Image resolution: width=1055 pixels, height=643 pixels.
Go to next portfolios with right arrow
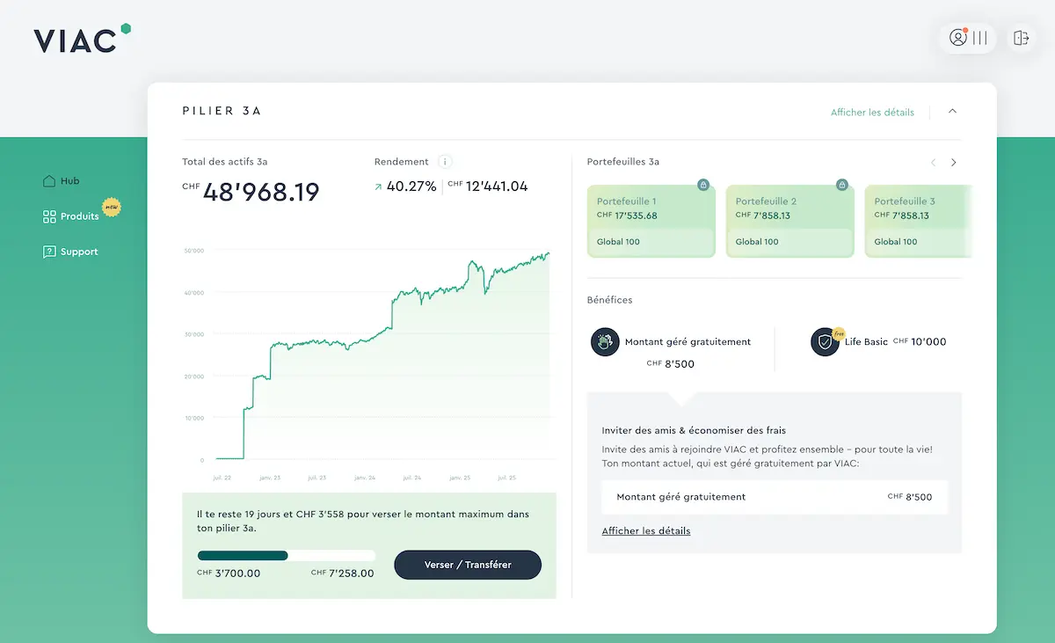pyautogui.click(x=954, y=163)
